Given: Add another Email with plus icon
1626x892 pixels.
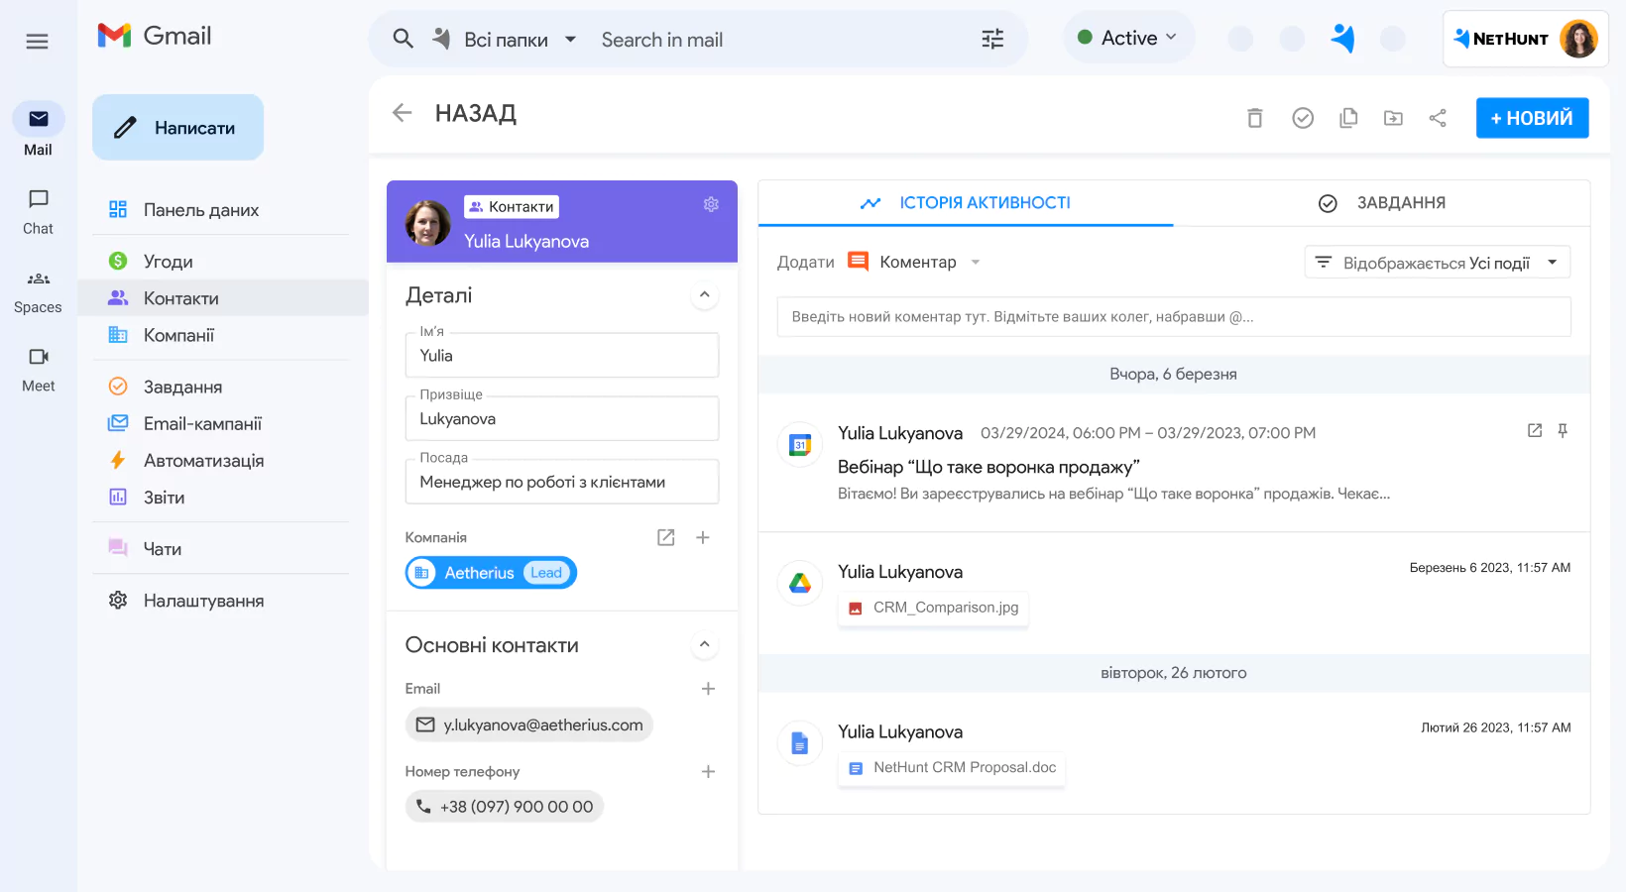Looking at the screenshot, I should [708, 689].
